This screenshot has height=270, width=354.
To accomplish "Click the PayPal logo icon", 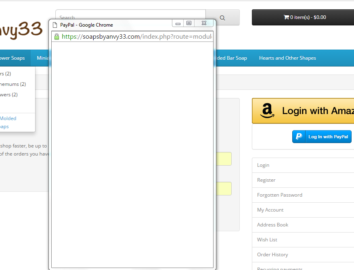I will pos(299,137).
